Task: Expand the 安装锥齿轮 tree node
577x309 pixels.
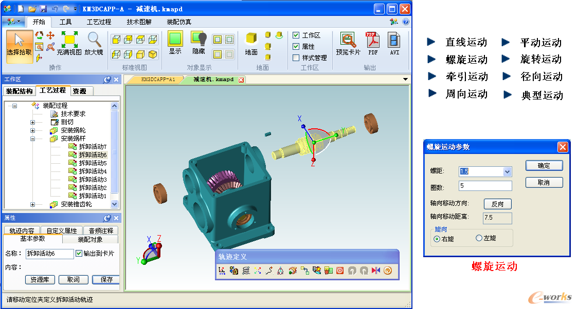Action: pos(33,204)
